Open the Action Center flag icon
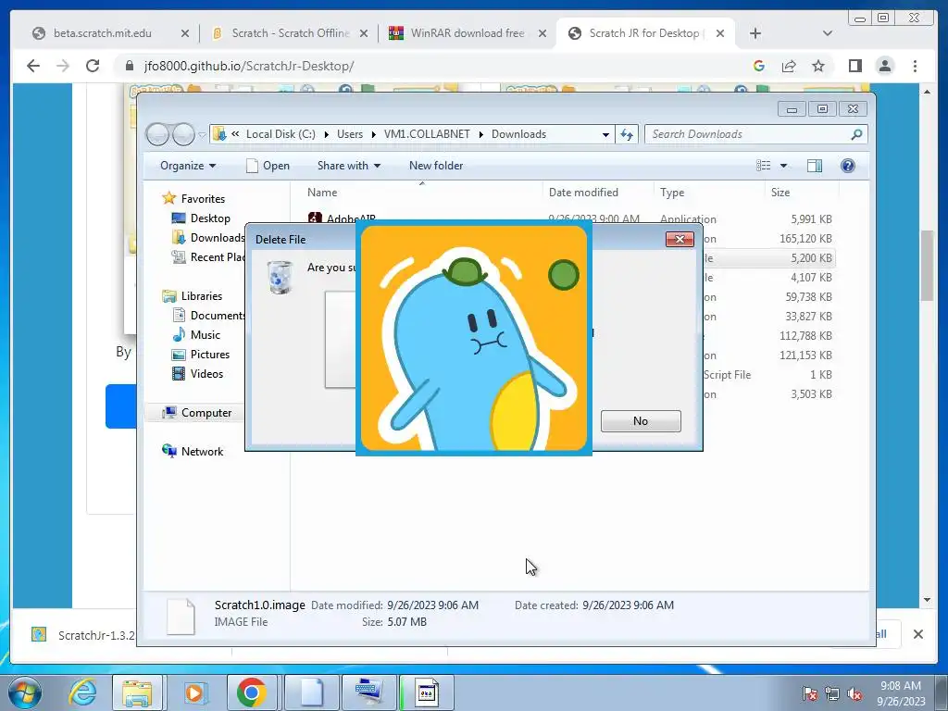The height and width of the screenshot is (711, 948). pyautogui.click(x=809, y=693)
